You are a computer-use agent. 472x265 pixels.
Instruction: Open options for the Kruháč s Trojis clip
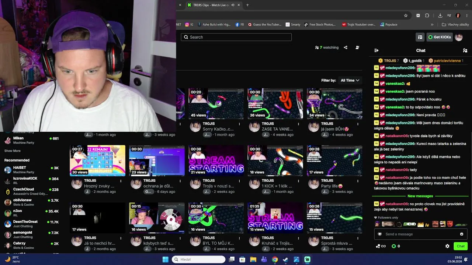pos(299,238)
